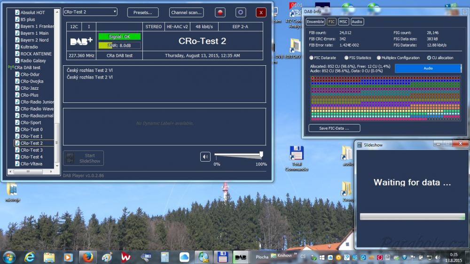Select Radio Galaxy station

33,61
